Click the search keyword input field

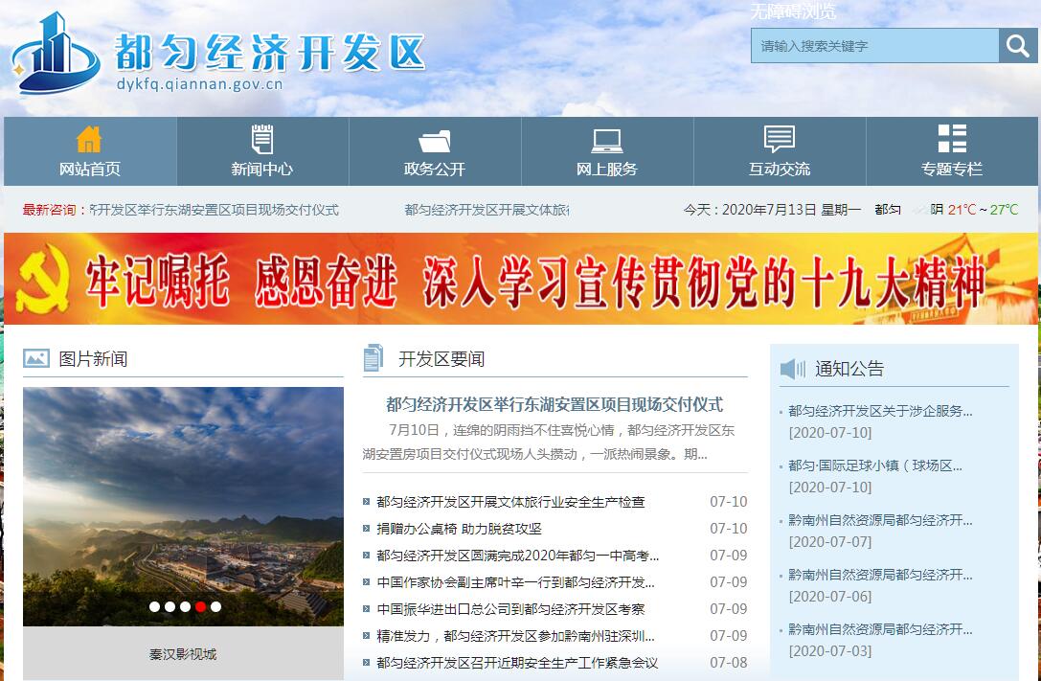[x=873, y=45]
